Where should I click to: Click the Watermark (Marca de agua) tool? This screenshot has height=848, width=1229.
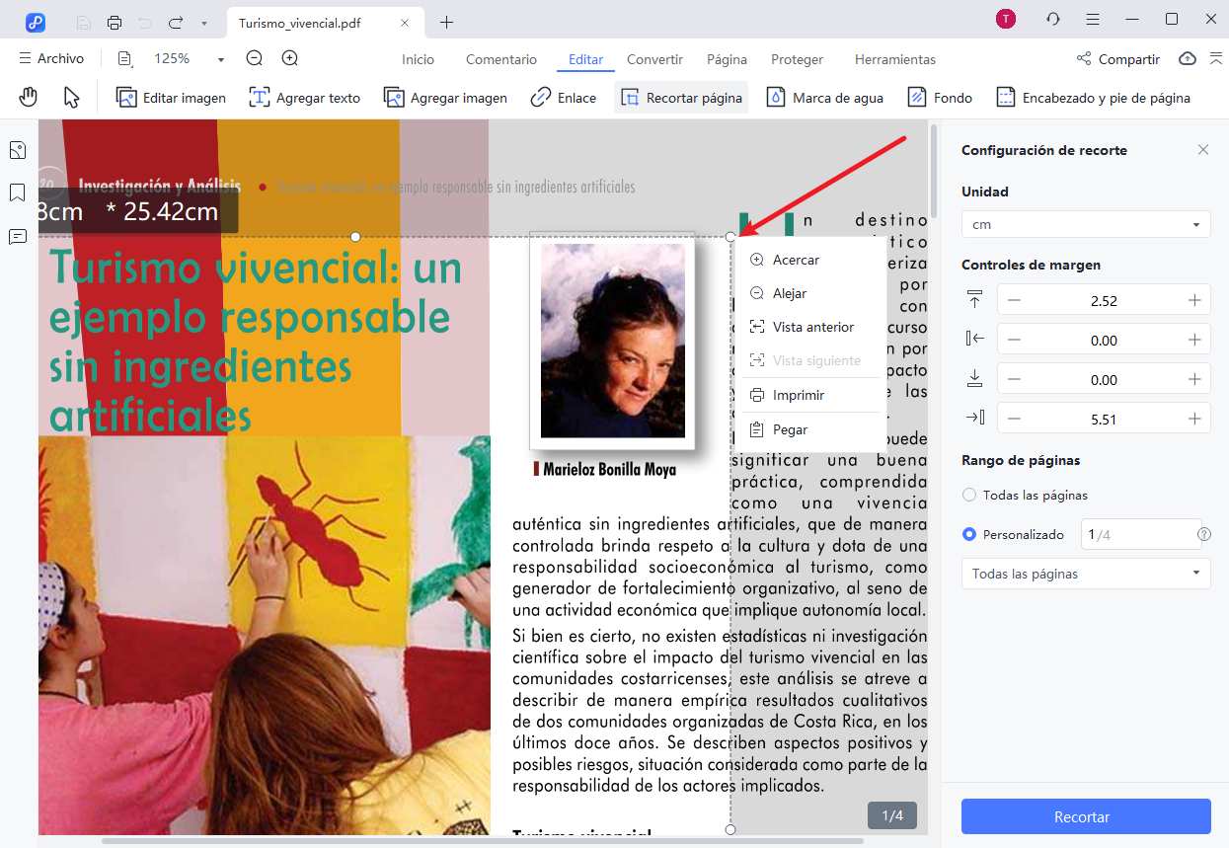(x=825, y=98)
